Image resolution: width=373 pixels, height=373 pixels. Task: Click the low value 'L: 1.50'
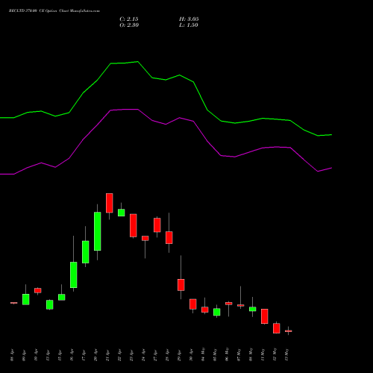coord(189,25)
